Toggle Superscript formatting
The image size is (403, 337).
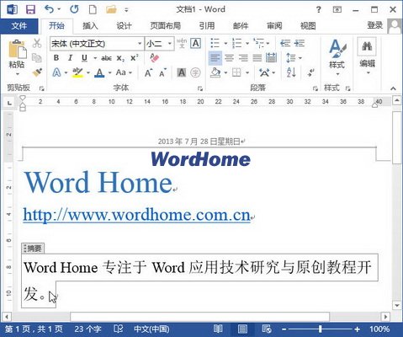(x=135, y=57)
